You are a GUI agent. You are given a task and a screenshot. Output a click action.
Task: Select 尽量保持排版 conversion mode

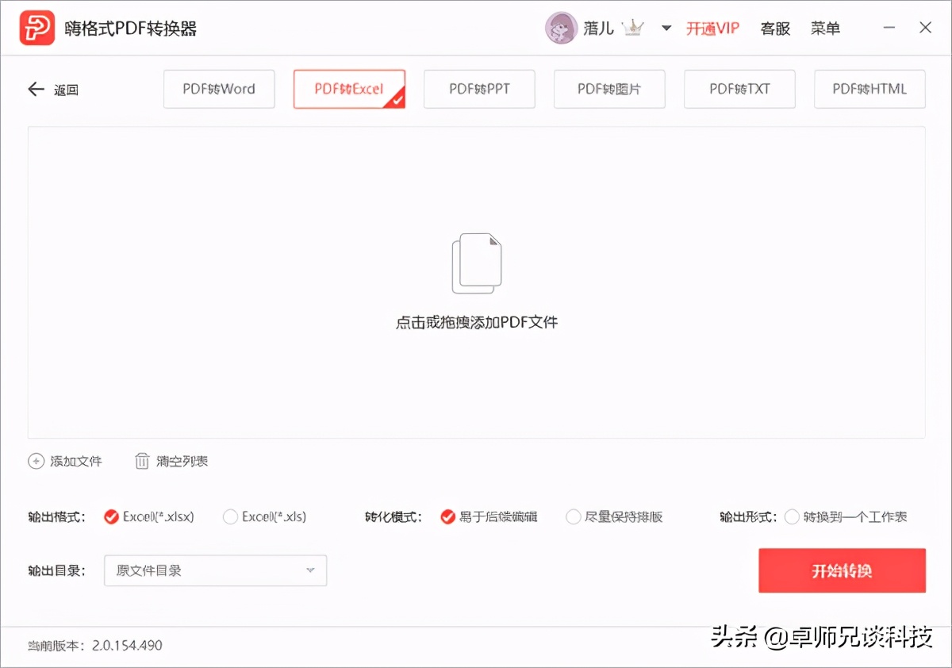click(615, 516)
